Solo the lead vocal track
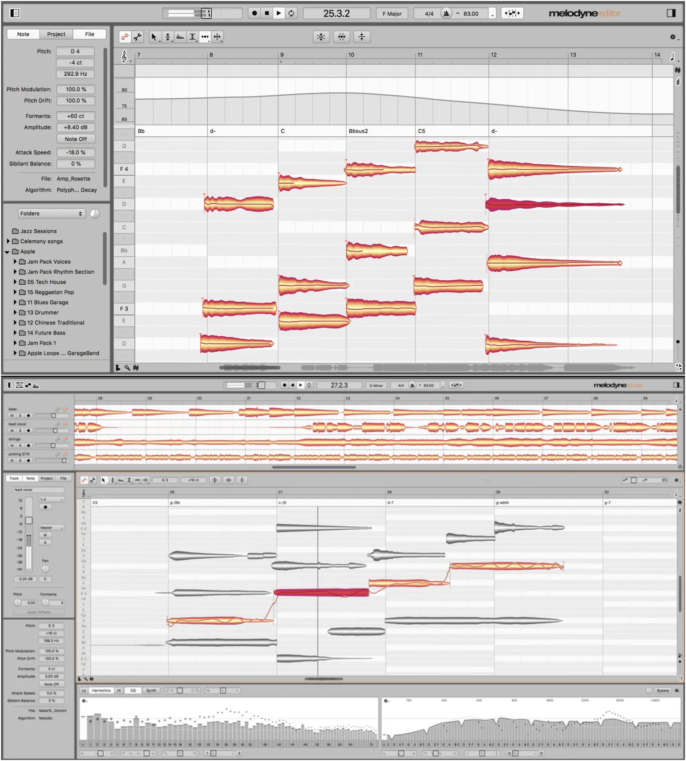This screenshot has height=761, width=686. (x=20, y=430)
